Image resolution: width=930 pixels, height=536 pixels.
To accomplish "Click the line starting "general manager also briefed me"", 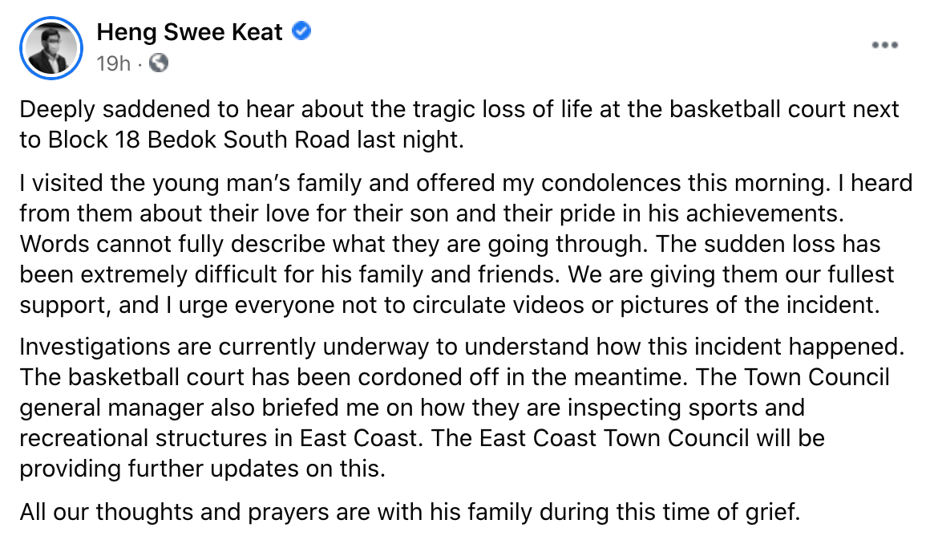I will click(412, 407).
